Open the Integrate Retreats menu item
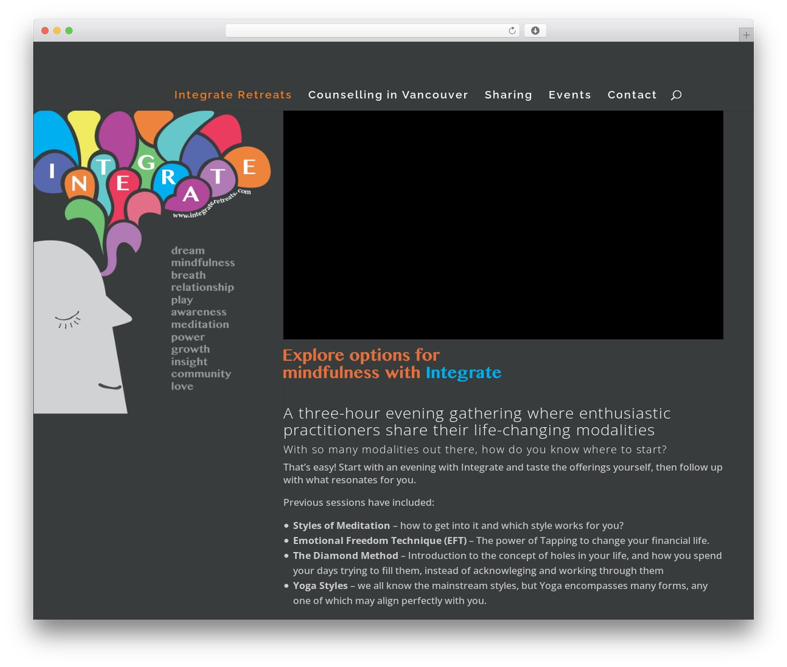Screen dimensions: 787x667 (233, 95)
